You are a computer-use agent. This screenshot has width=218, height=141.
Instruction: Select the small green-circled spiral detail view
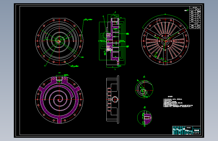[144, 89]
